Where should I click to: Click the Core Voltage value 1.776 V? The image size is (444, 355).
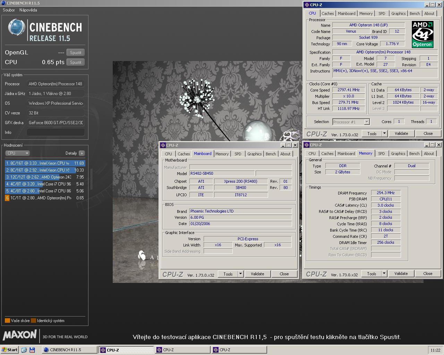392,44
